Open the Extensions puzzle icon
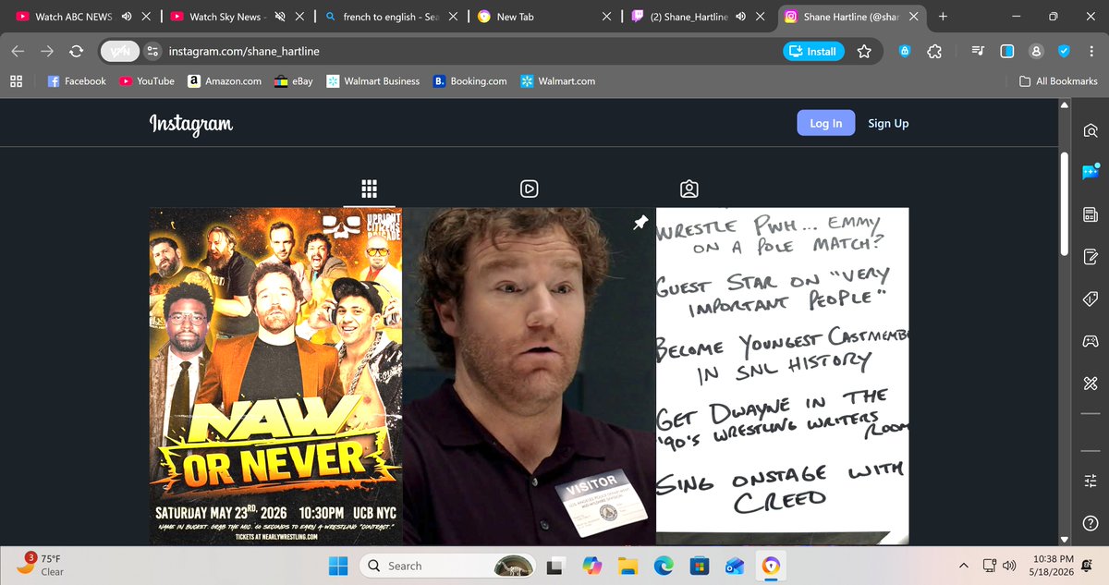Screen dimensions: 1109x585 (x=935, y=52)
